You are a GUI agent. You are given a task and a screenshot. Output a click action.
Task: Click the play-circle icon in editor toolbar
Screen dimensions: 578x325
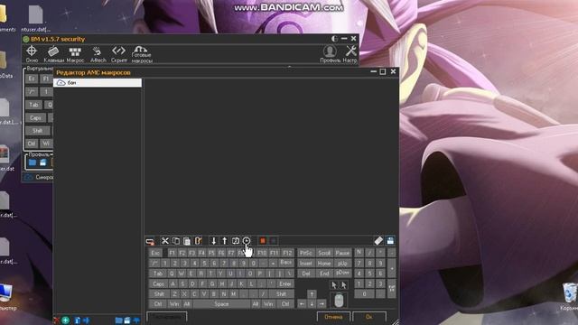click(247, 241)
